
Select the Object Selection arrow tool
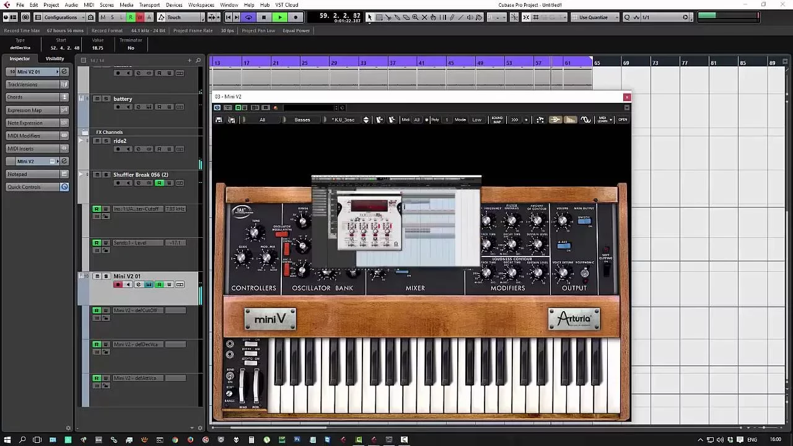(x=370, y=17)
